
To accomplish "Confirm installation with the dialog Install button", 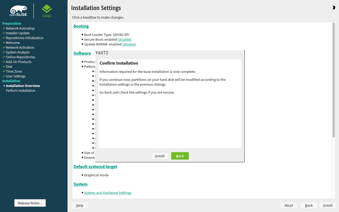I will pyautogui.click(x=160, y=156).
